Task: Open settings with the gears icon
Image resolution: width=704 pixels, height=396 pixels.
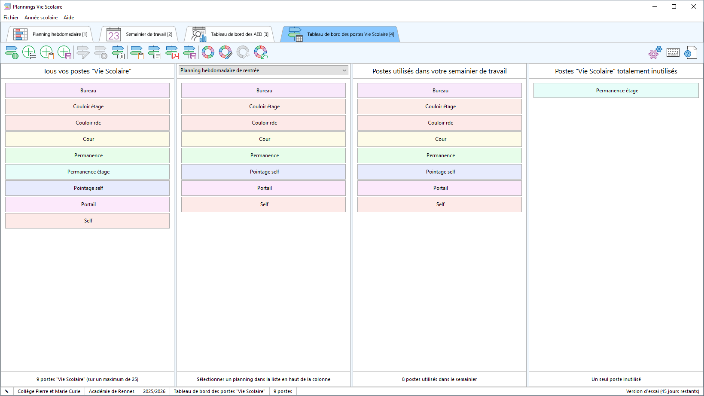Action: point(655,52)
